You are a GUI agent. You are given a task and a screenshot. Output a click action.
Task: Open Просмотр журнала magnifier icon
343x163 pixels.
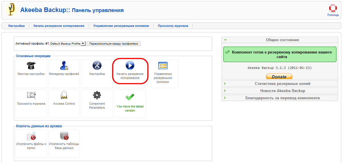[x=31, y=95]
